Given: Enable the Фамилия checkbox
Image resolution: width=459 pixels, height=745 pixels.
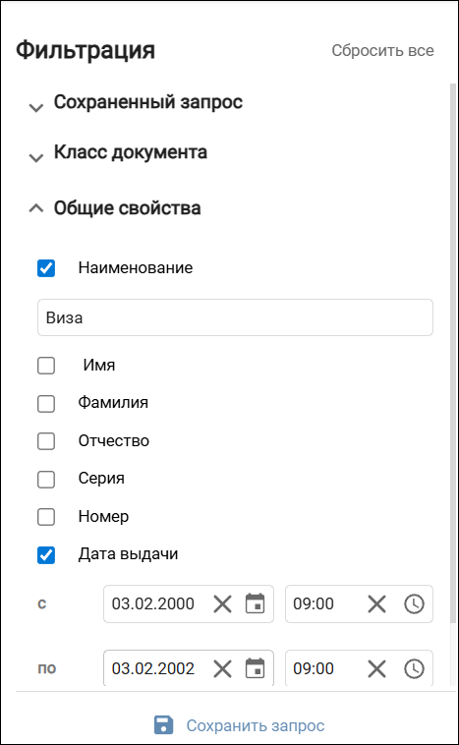Looking at the screenshot, I should pyautogui.click(x=46, y=403).
